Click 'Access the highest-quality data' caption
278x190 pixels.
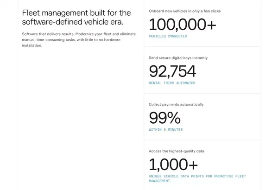click(177, 151)
